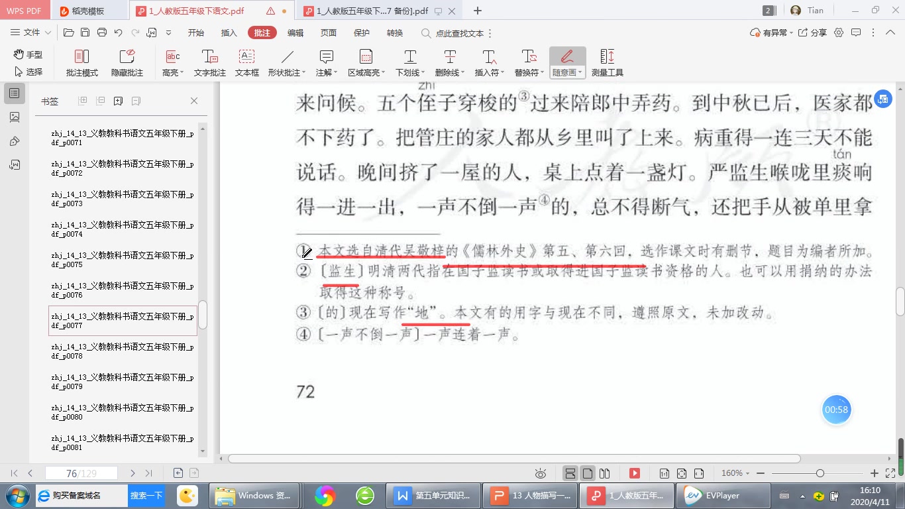Go to the next page arrow
This screenshot has height=509, width=905.
click(x=133, y=473)
